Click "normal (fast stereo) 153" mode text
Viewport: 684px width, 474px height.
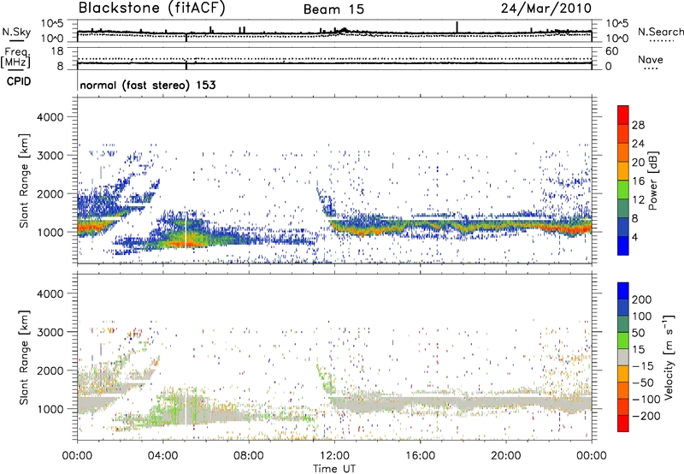click(x=148, y=86)
